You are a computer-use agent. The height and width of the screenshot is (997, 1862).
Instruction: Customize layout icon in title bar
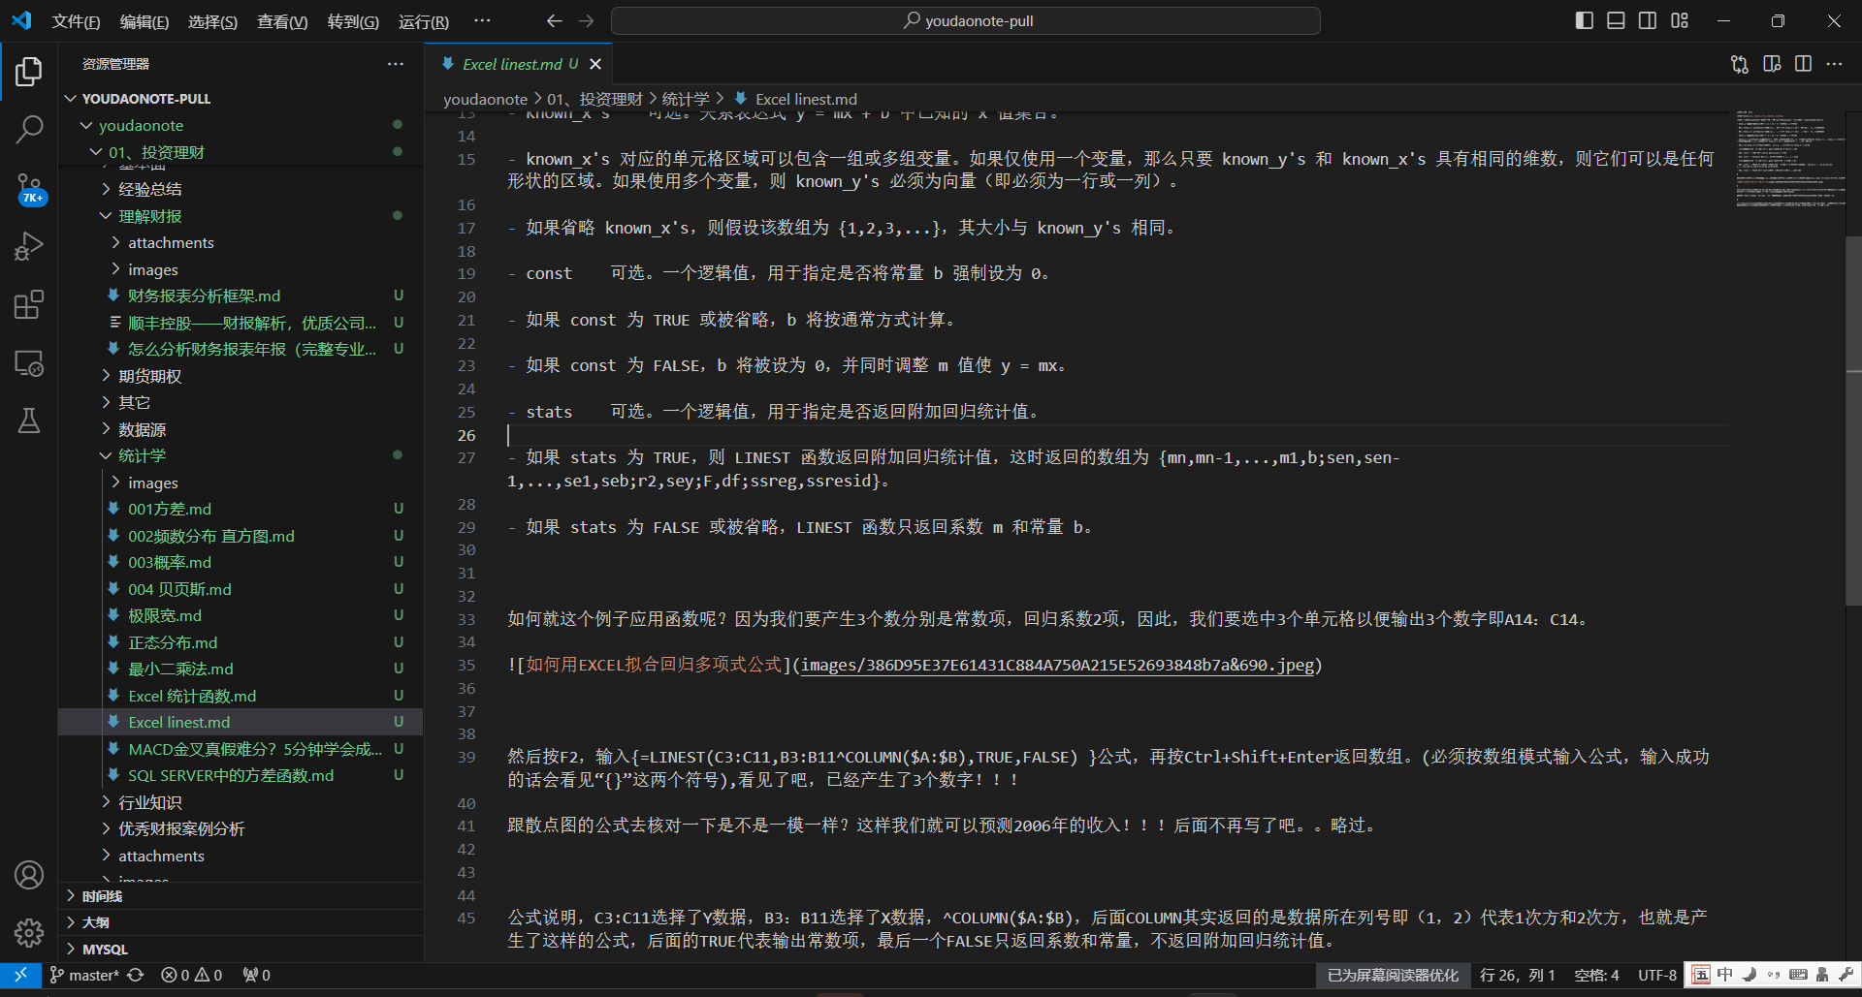coord(1680,20)
